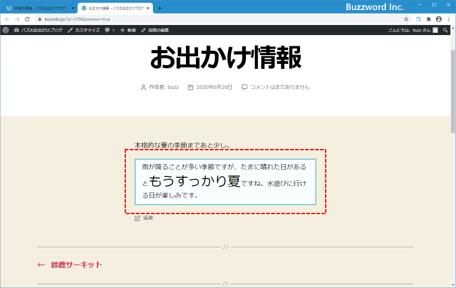Image resolution: width=456 pixels, height=288 pixels.
Task: Switch to the 投稿の編集 browser tab
Action: pos(38,8)
